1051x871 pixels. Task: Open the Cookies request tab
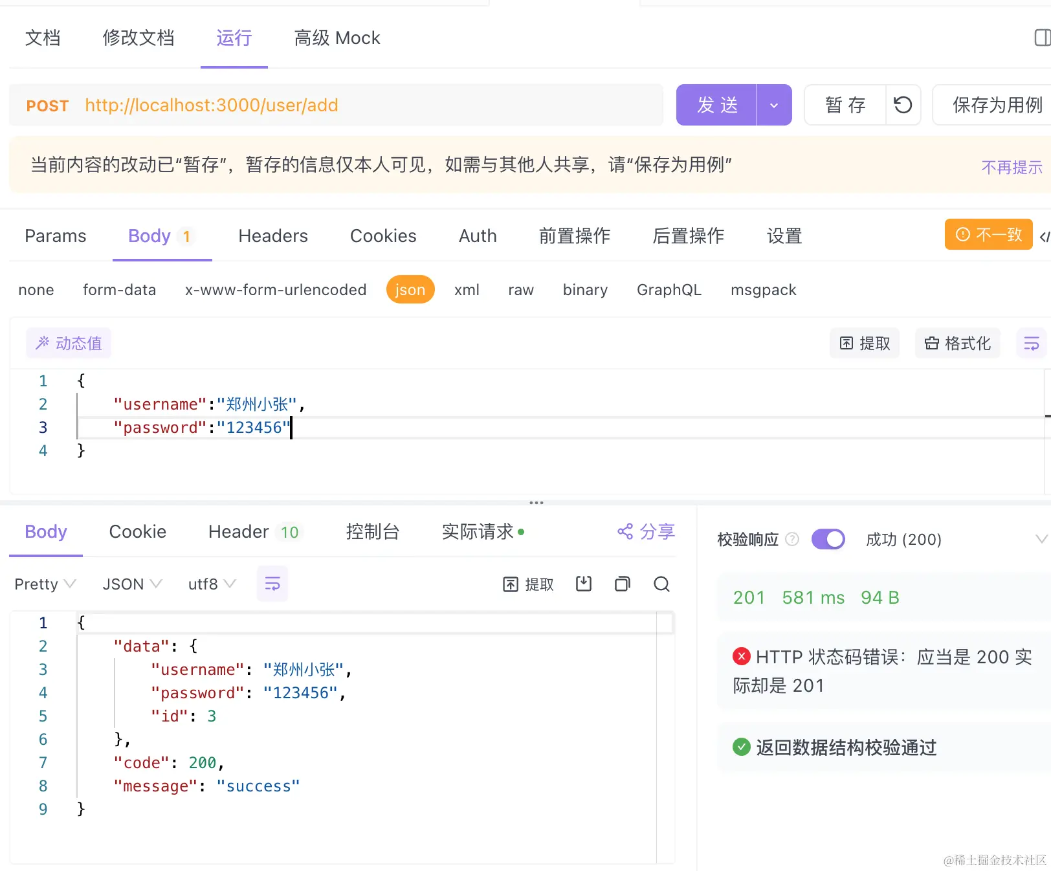383,236
